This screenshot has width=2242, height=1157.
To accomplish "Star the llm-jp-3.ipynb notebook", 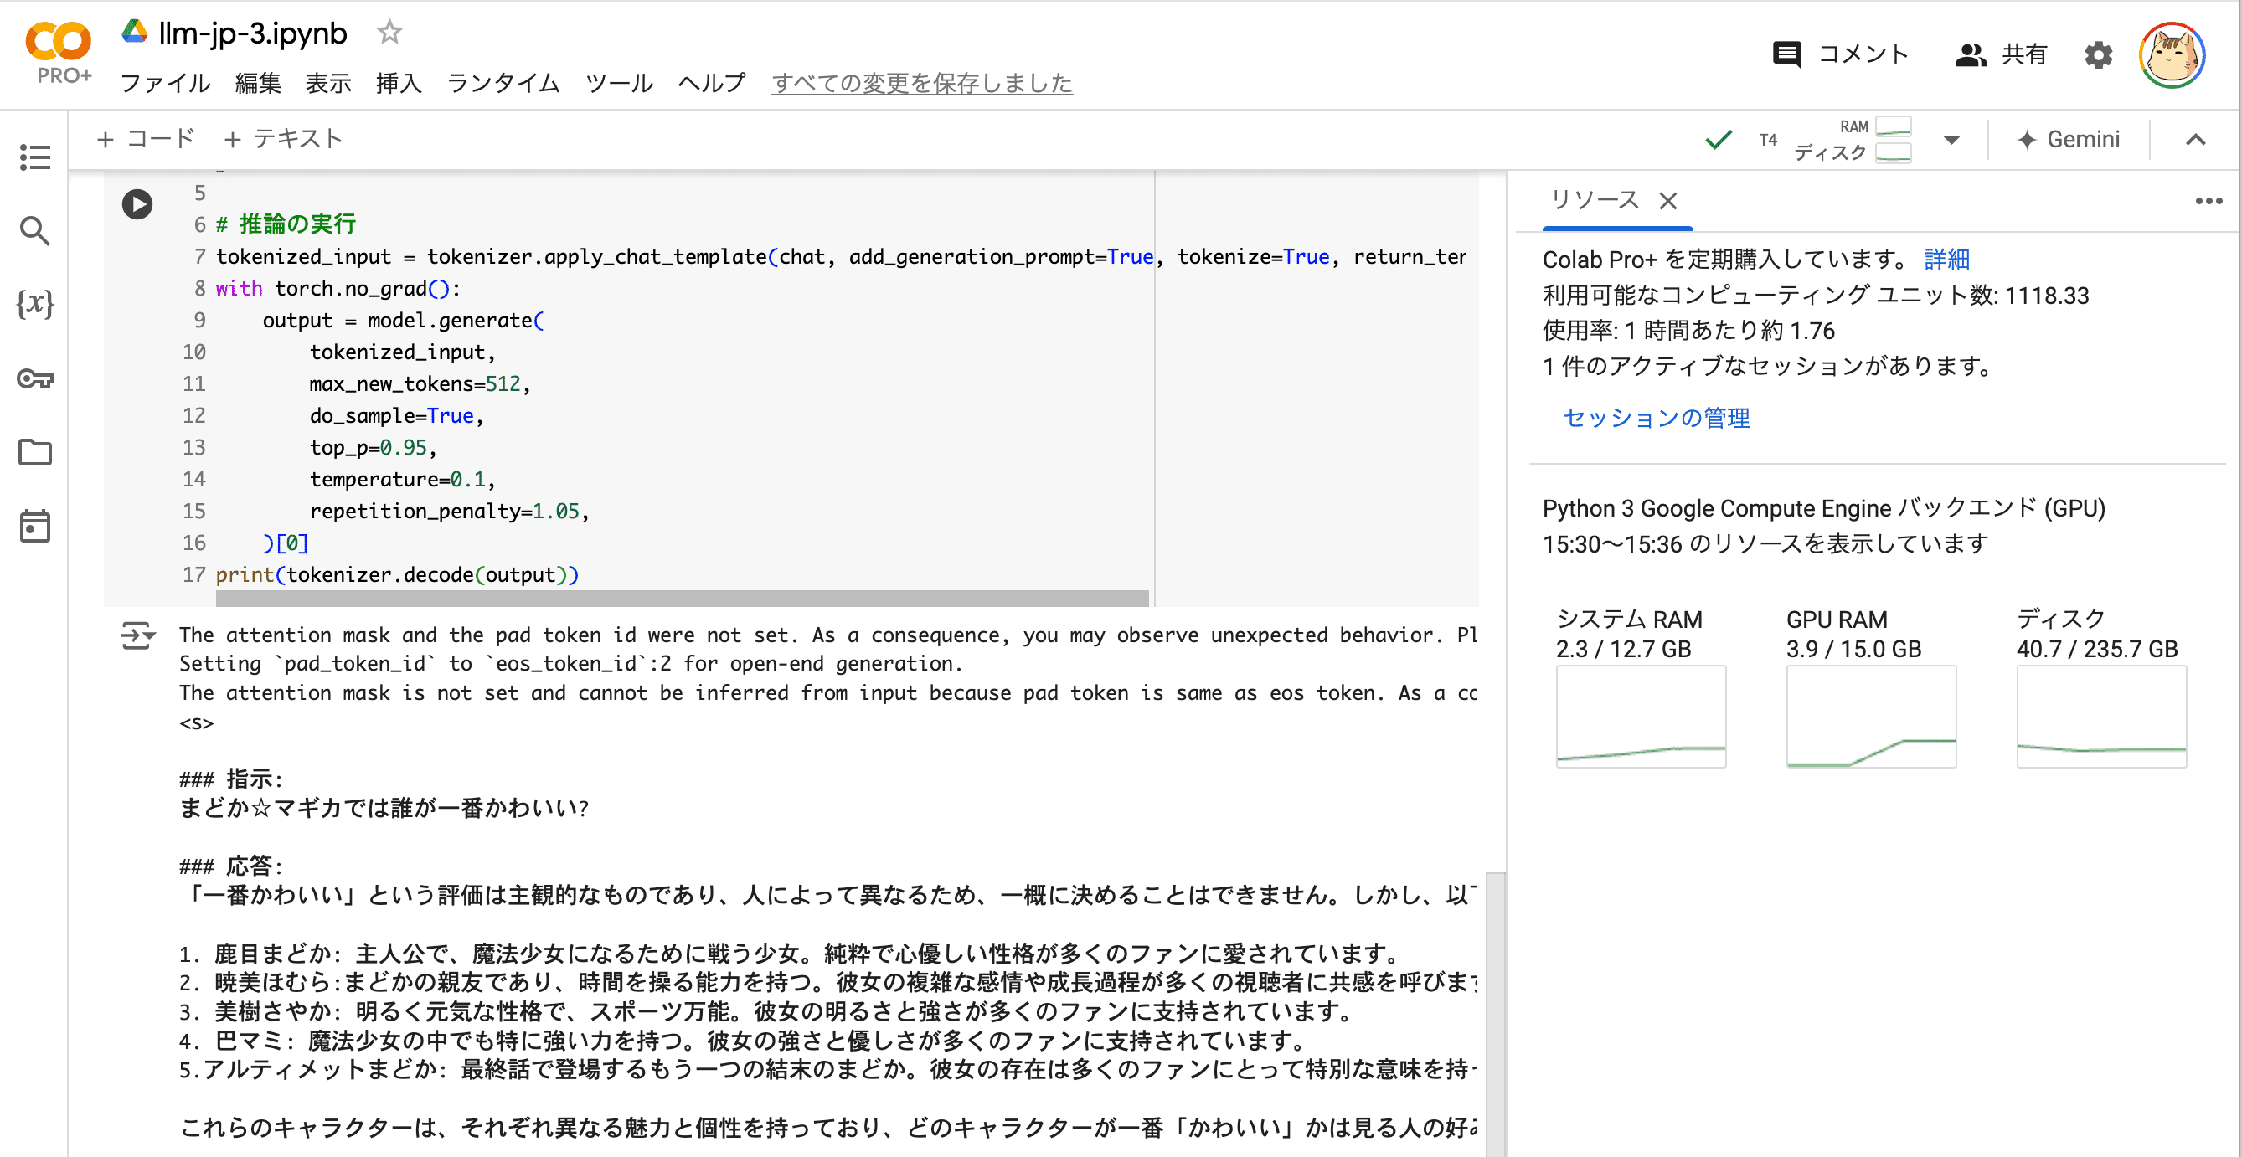I will (389, 31).
